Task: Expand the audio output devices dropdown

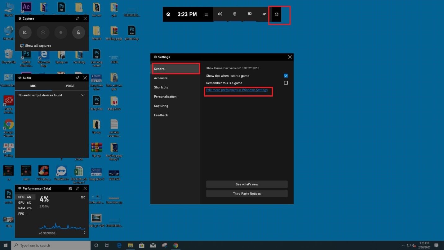Action: click(83, 95)
